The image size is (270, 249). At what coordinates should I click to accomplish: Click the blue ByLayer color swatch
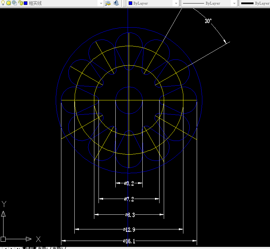point(130,3)
